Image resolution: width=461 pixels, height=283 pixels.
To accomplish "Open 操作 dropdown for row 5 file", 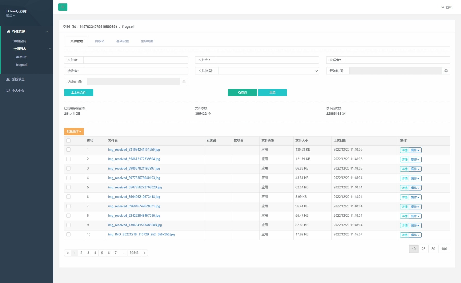I will coord(415,188).
